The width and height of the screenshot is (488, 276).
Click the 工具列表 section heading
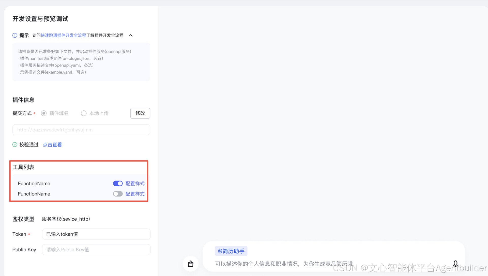point(23,167)
